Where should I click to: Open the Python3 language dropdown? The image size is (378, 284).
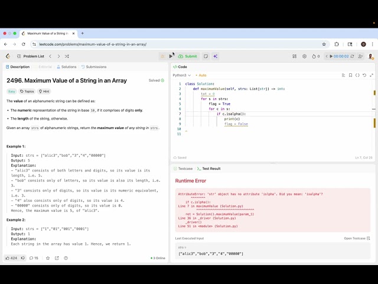point(181,75)
